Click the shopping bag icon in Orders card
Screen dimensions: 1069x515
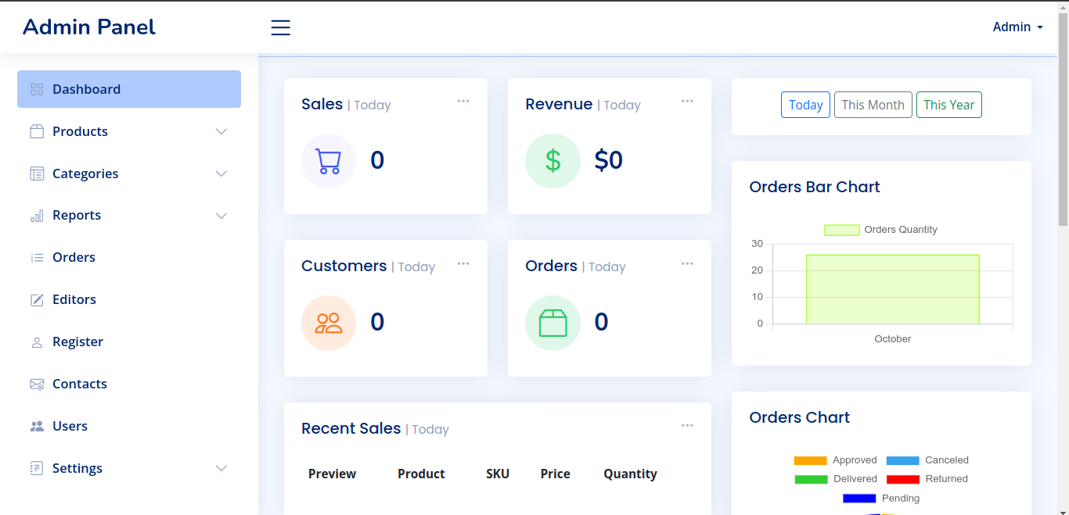(552, 322)
